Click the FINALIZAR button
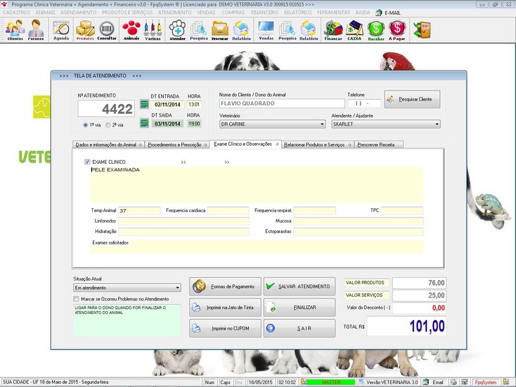This screenshot has width=516, height=387. click(299, 308)
